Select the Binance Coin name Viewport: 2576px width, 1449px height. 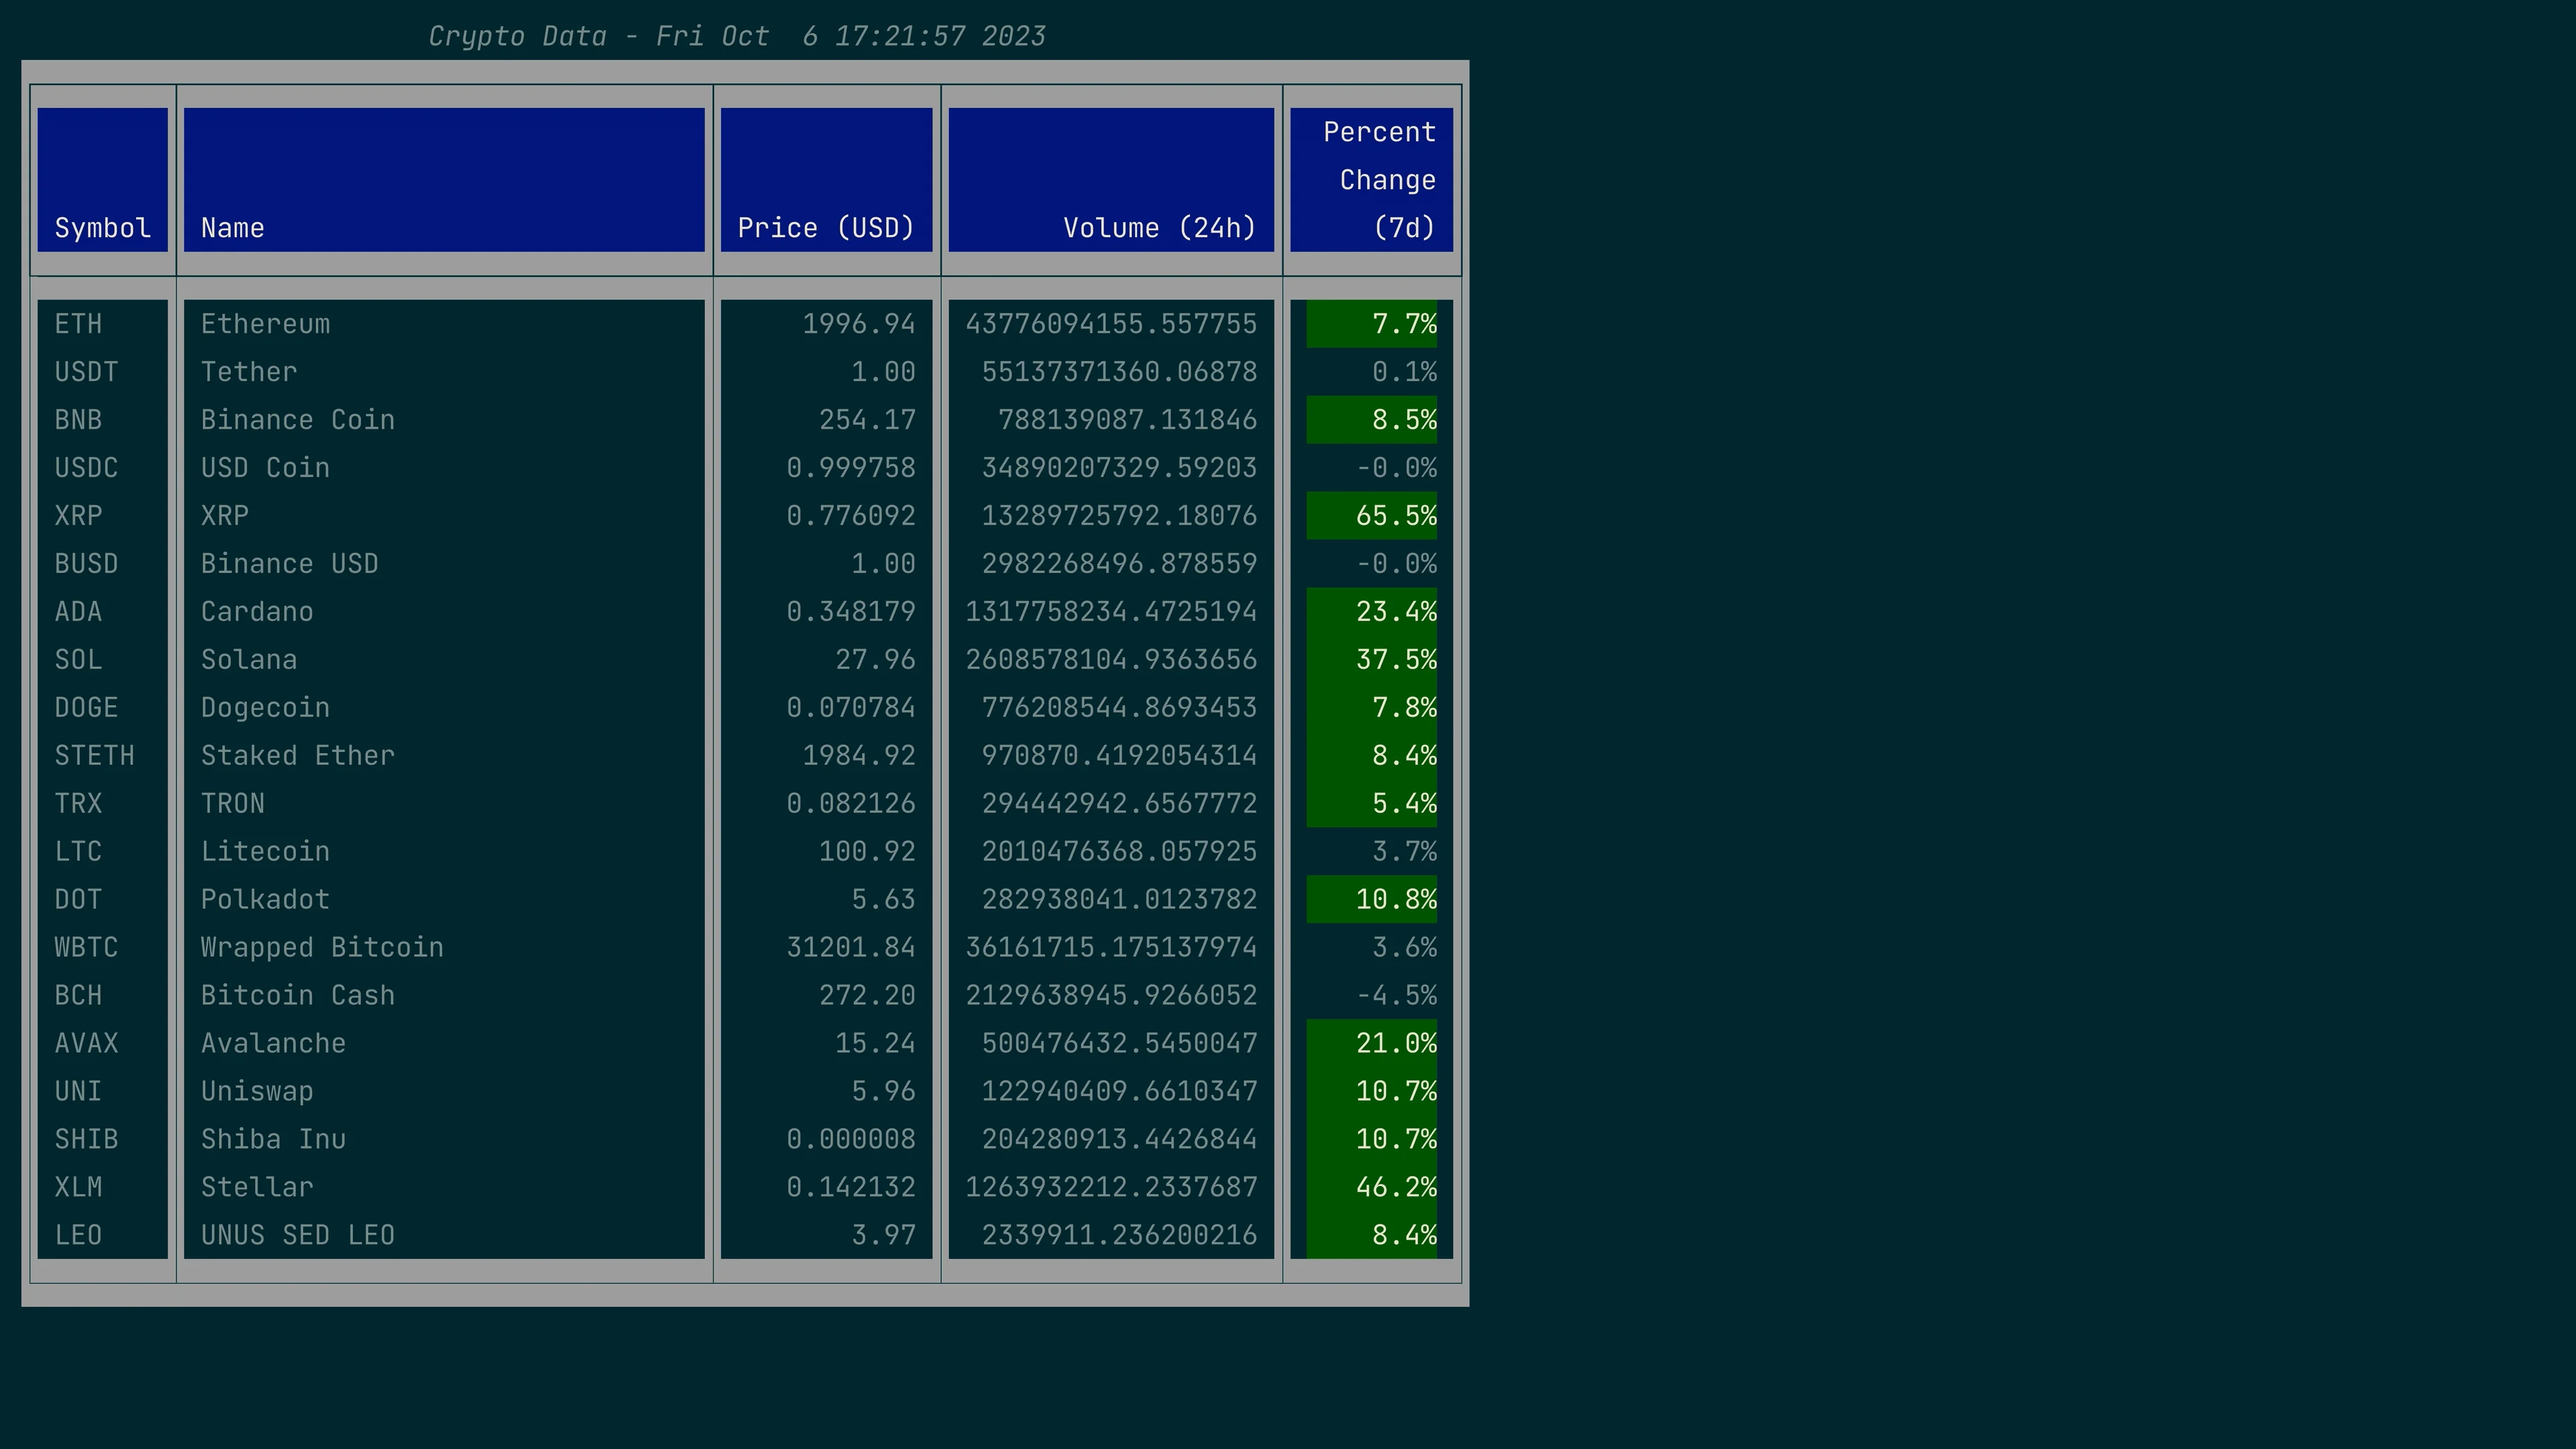pos(297,420)
